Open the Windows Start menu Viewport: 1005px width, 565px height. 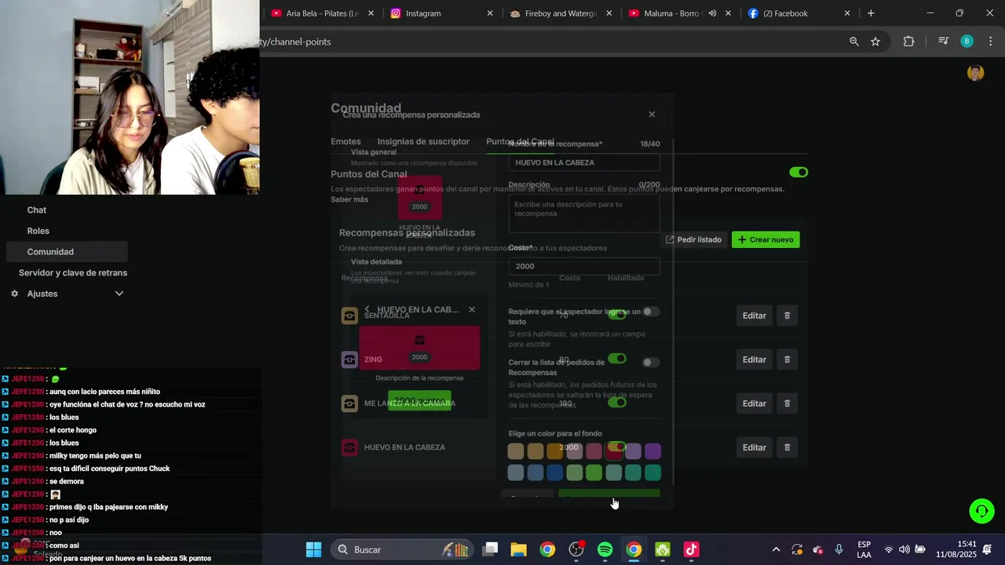313,549
